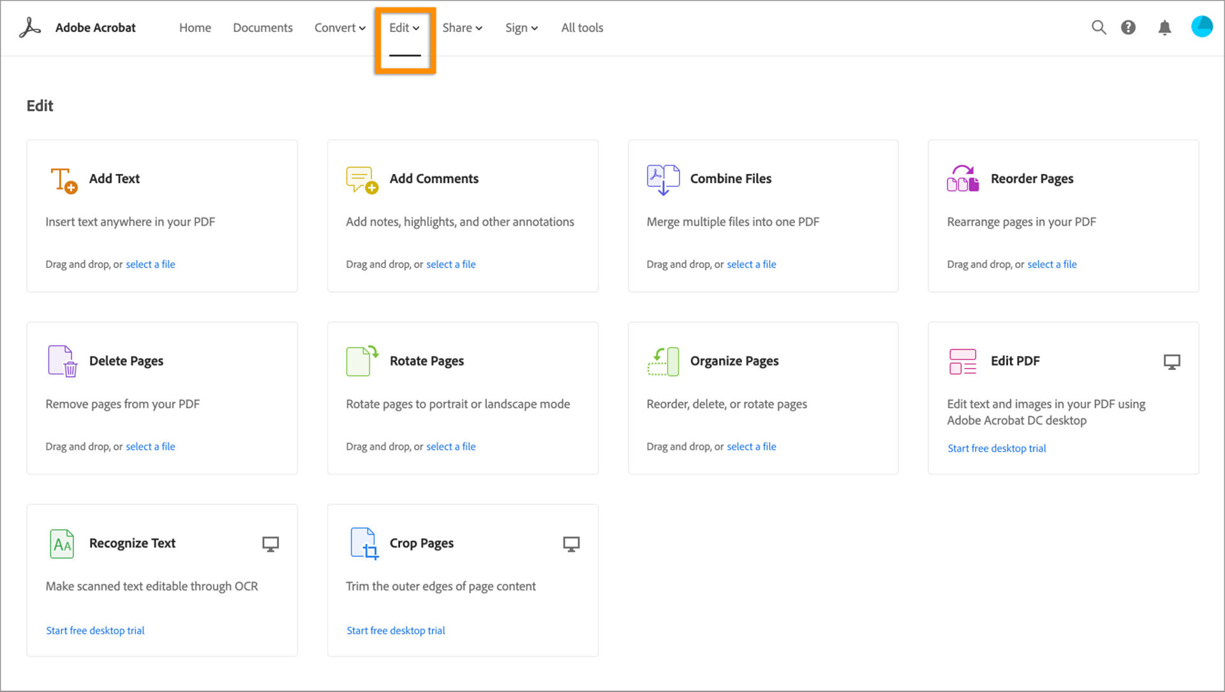Viewport: 1225px width, 692px height.
Task: Go to the Home tab
Action: click(x=195, y=28)
